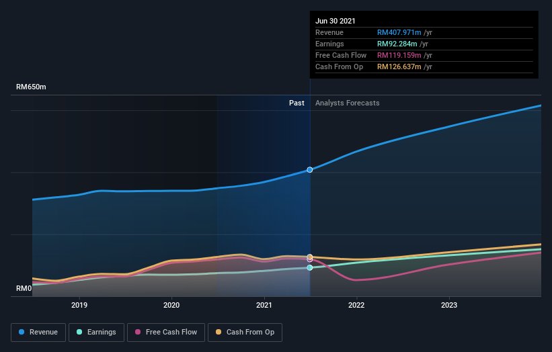The height and width of the screenshot is (352, 552).
Task: Click the 'Analysts Forecasts' label
Action: tap(348, 103)
